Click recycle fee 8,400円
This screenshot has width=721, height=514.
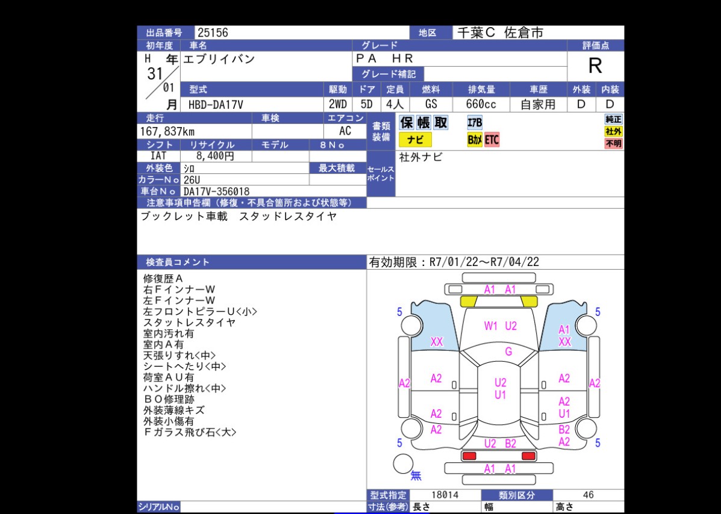click(x=215, y=156)
